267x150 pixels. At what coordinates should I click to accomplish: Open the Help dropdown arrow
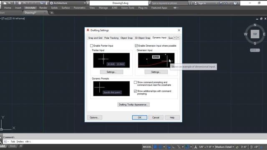[x=239, y=3]
